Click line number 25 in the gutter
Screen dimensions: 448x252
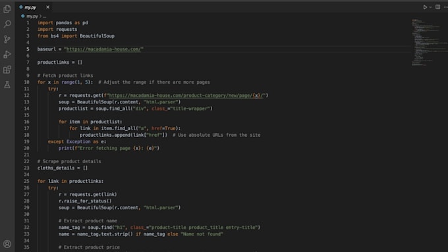pos(26,181)
